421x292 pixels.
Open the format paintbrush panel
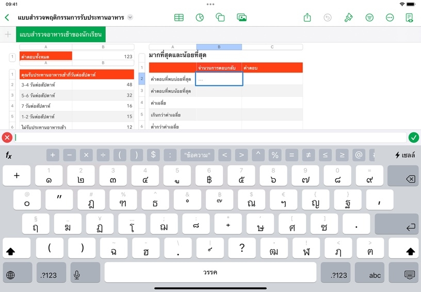(x=349, y=18)
